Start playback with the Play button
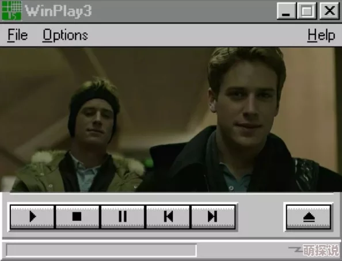This screenshot has height=261, width=342. coord(32,217)
